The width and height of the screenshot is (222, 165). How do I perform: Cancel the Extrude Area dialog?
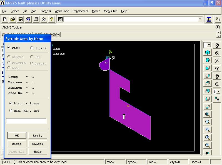(x=38, y=144)
